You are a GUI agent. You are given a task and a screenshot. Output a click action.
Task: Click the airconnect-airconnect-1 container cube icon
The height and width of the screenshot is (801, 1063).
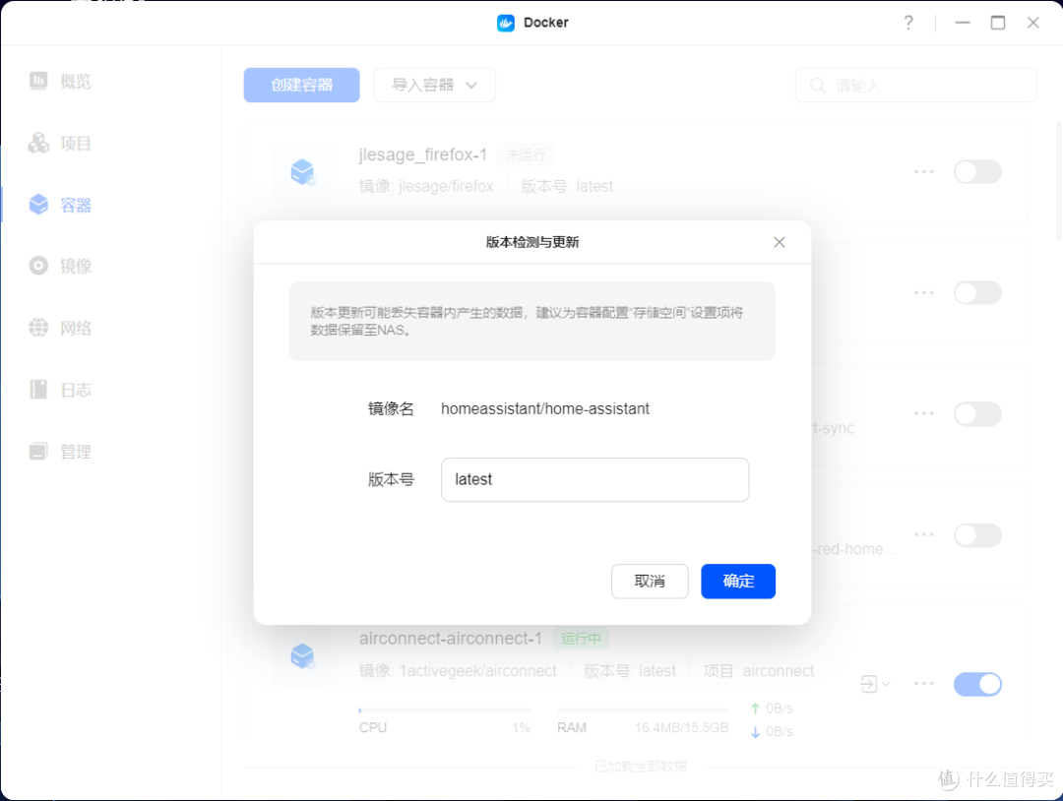(x=302, y=656)
